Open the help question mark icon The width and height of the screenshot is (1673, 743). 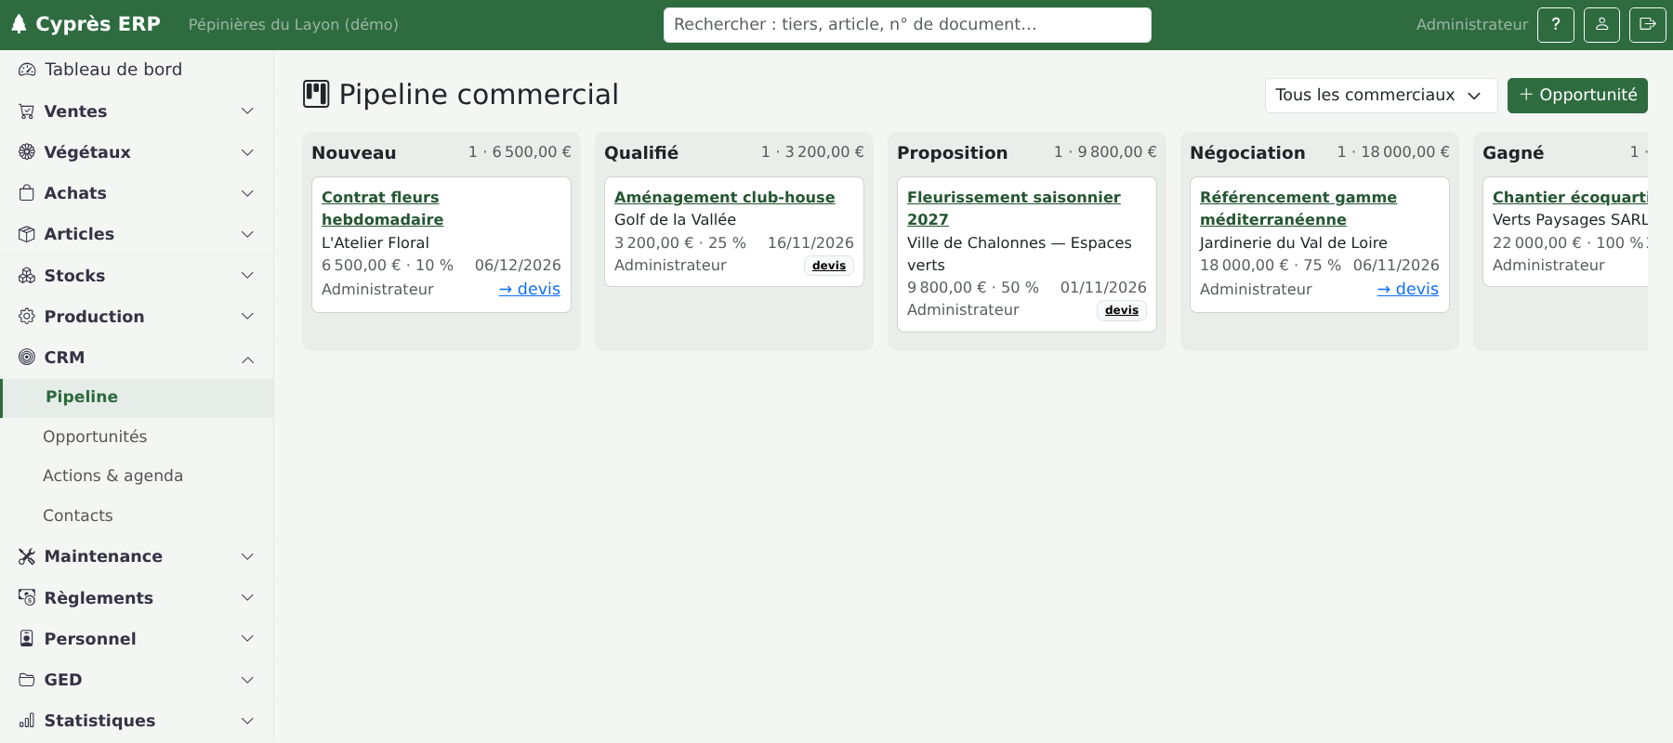pyautogui.click(x=1556, y=25)
